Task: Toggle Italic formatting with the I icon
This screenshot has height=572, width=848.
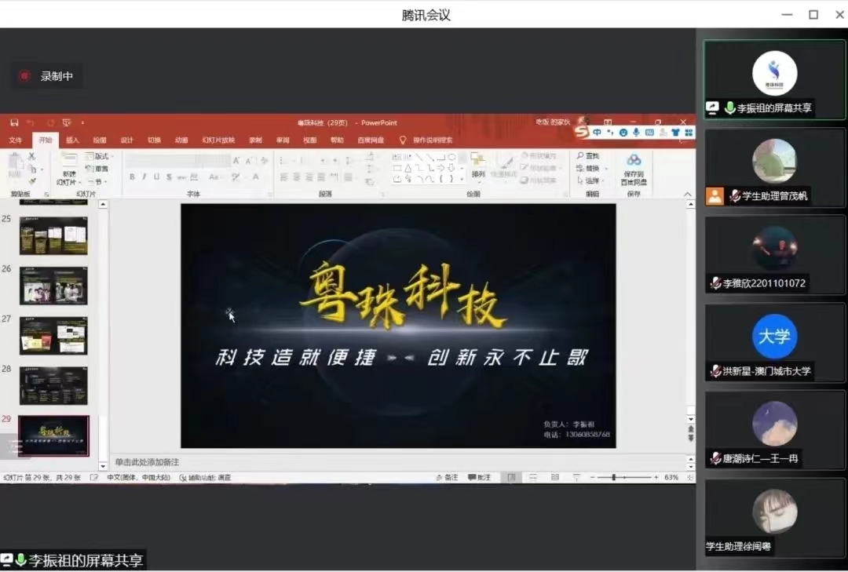Action: click(144, 177)
